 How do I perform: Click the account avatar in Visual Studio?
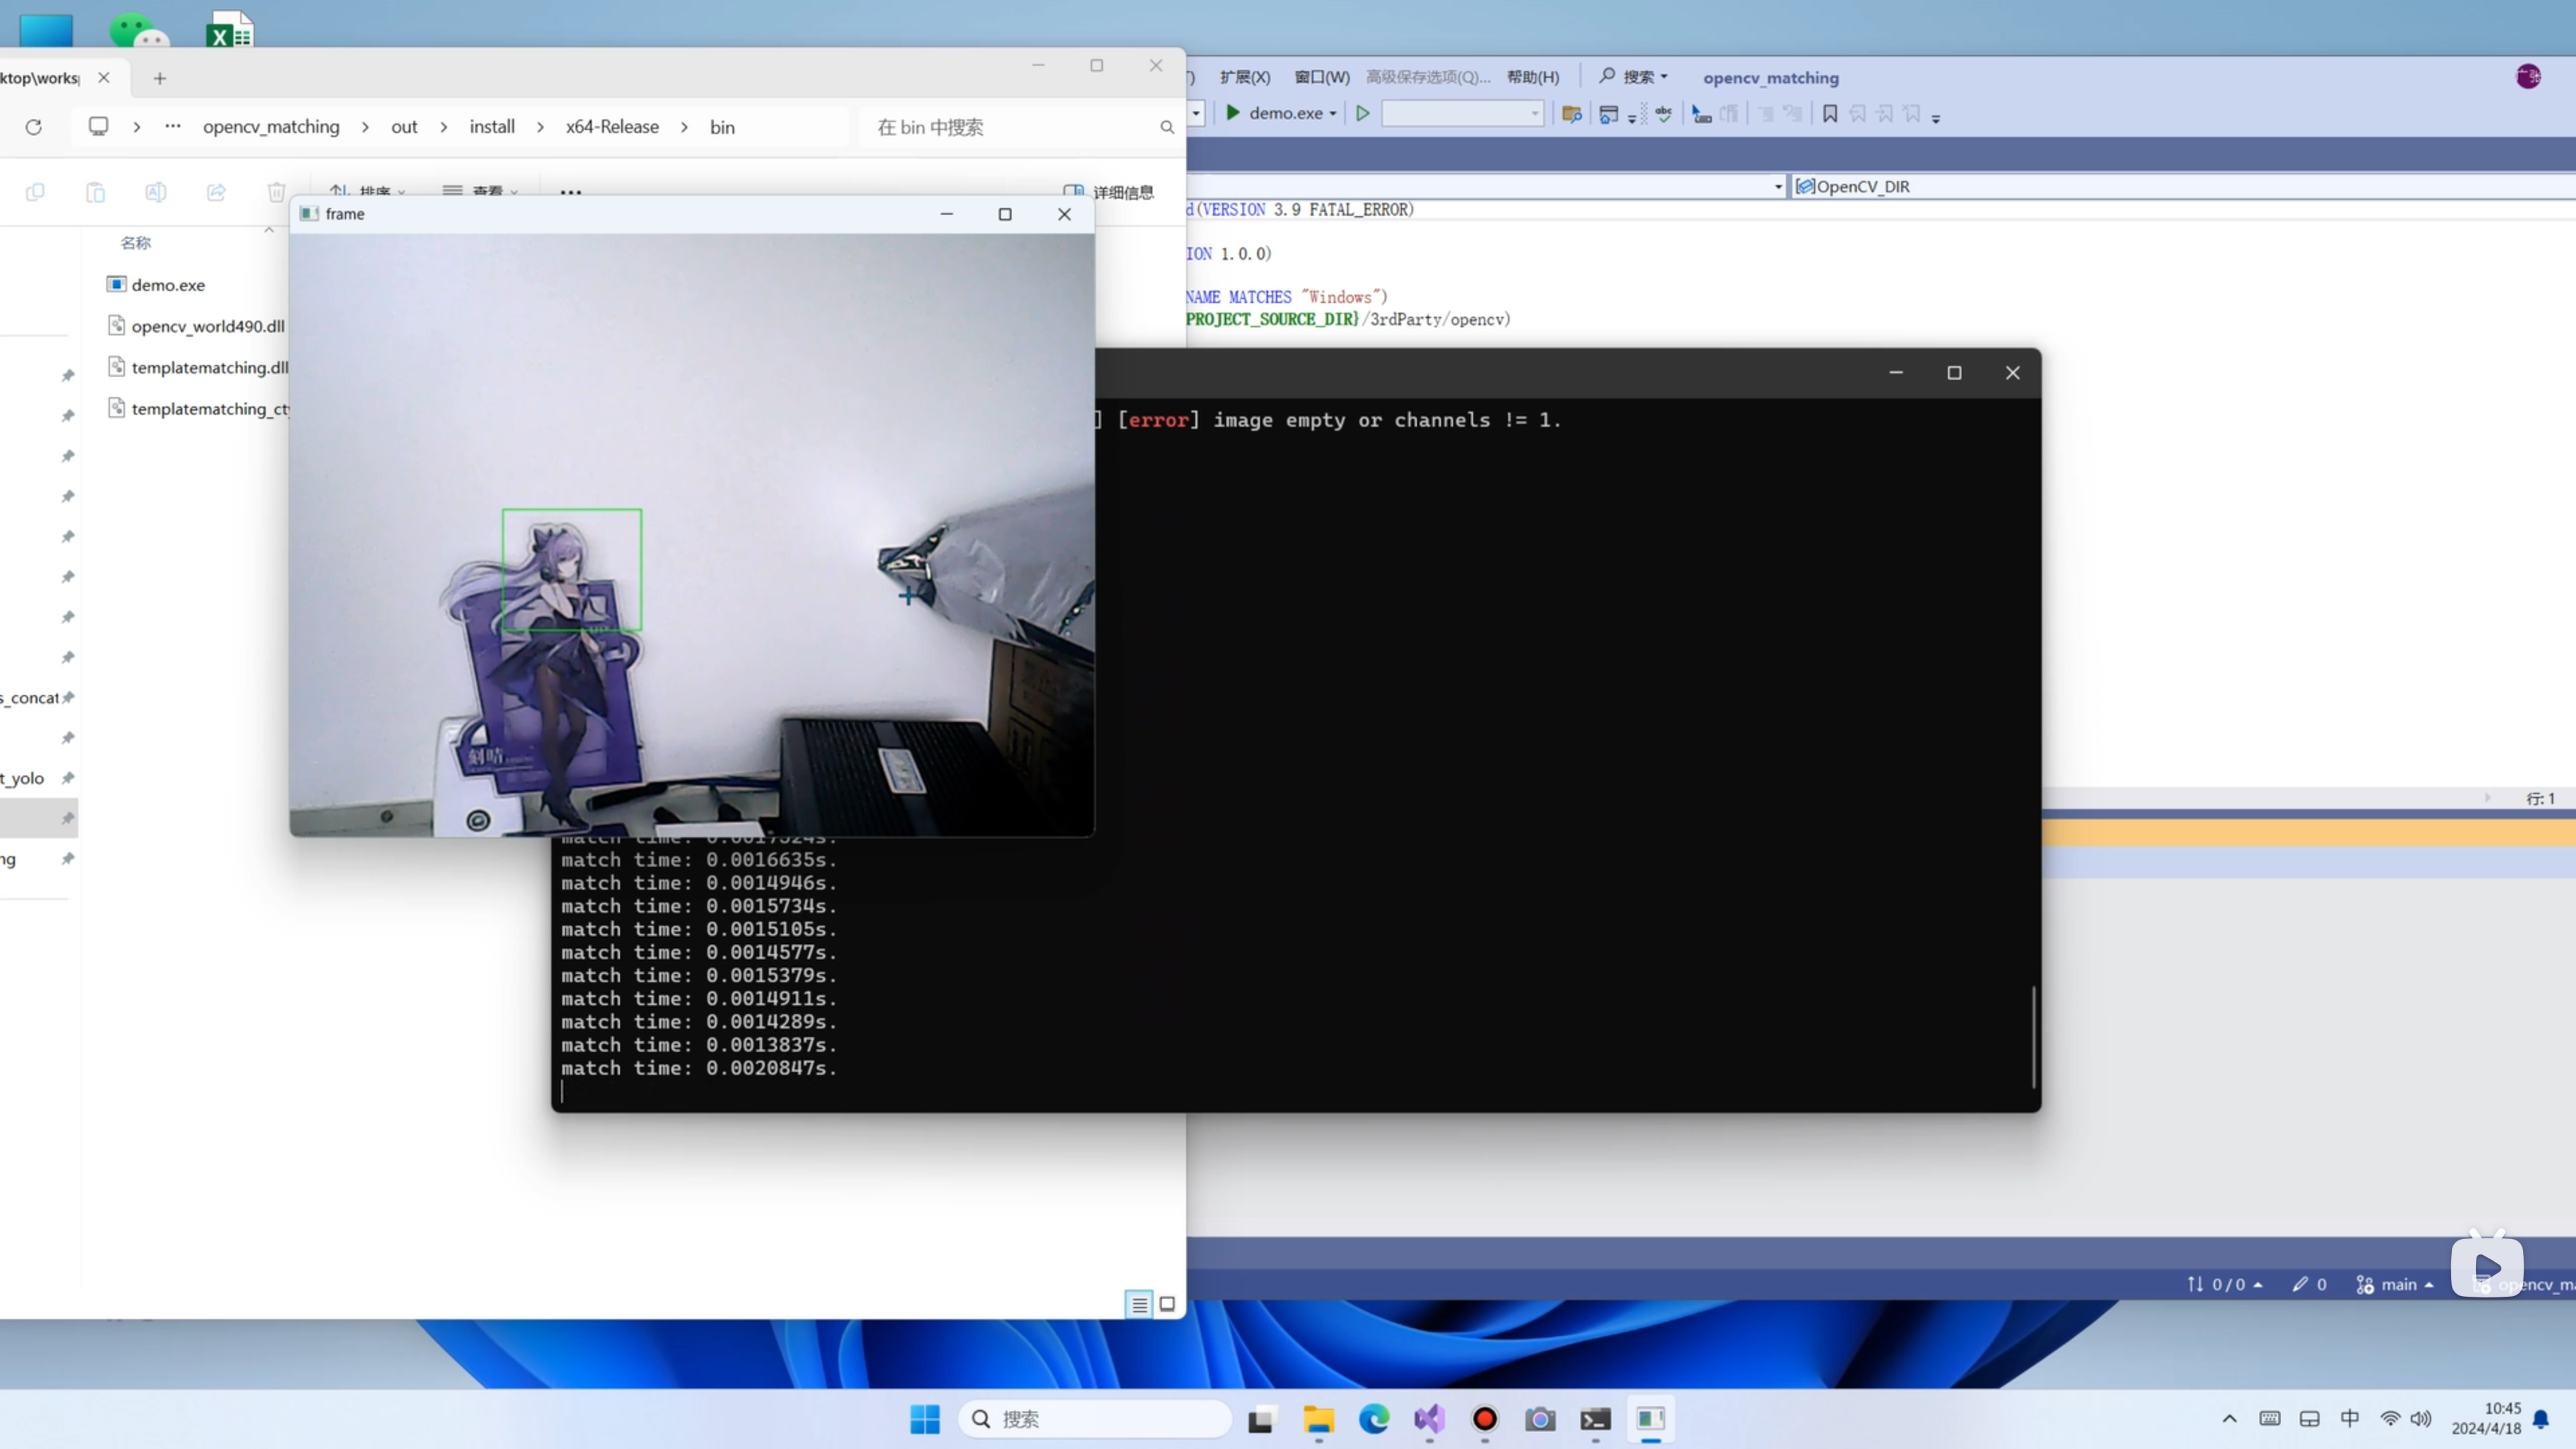point(2528,77)
